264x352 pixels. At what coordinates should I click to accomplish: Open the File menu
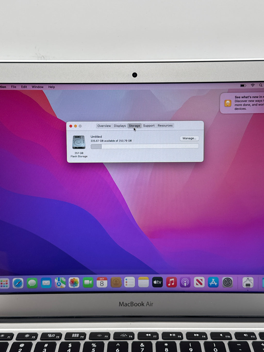pos(14,87)
